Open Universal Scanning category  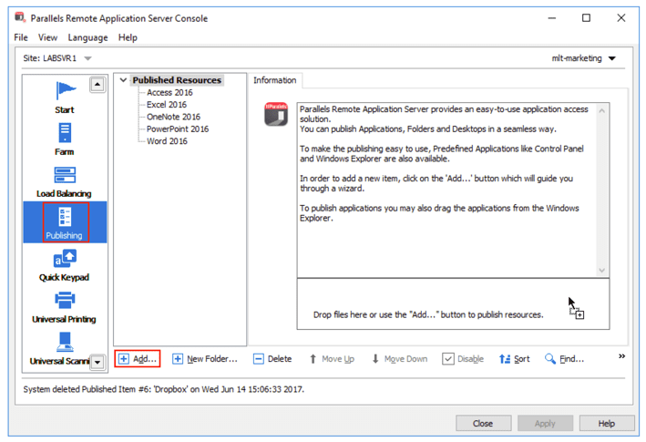coord(60,349)
